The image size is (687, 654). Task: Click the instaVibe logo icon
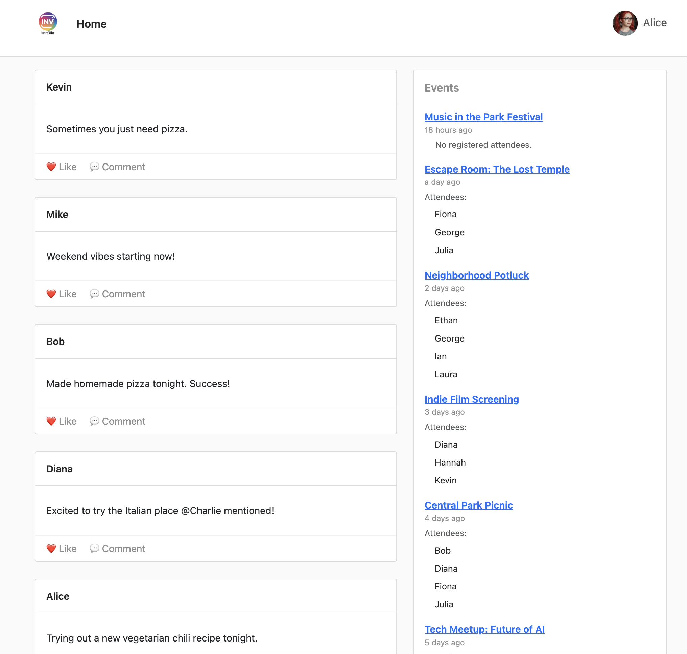click(48, 23)
